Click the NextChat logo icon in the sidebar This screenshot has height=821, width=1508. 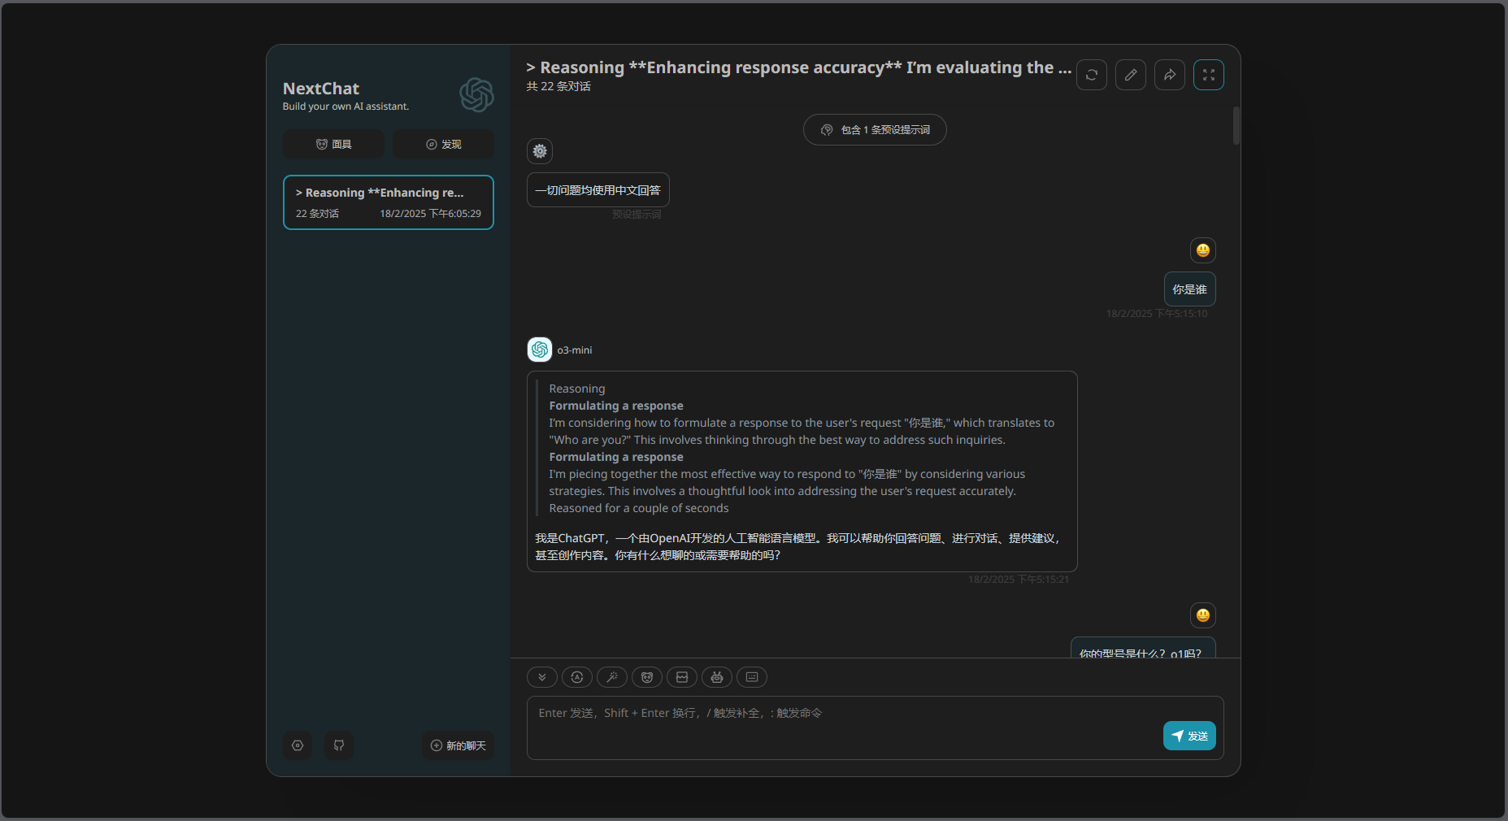pos(476,95)
